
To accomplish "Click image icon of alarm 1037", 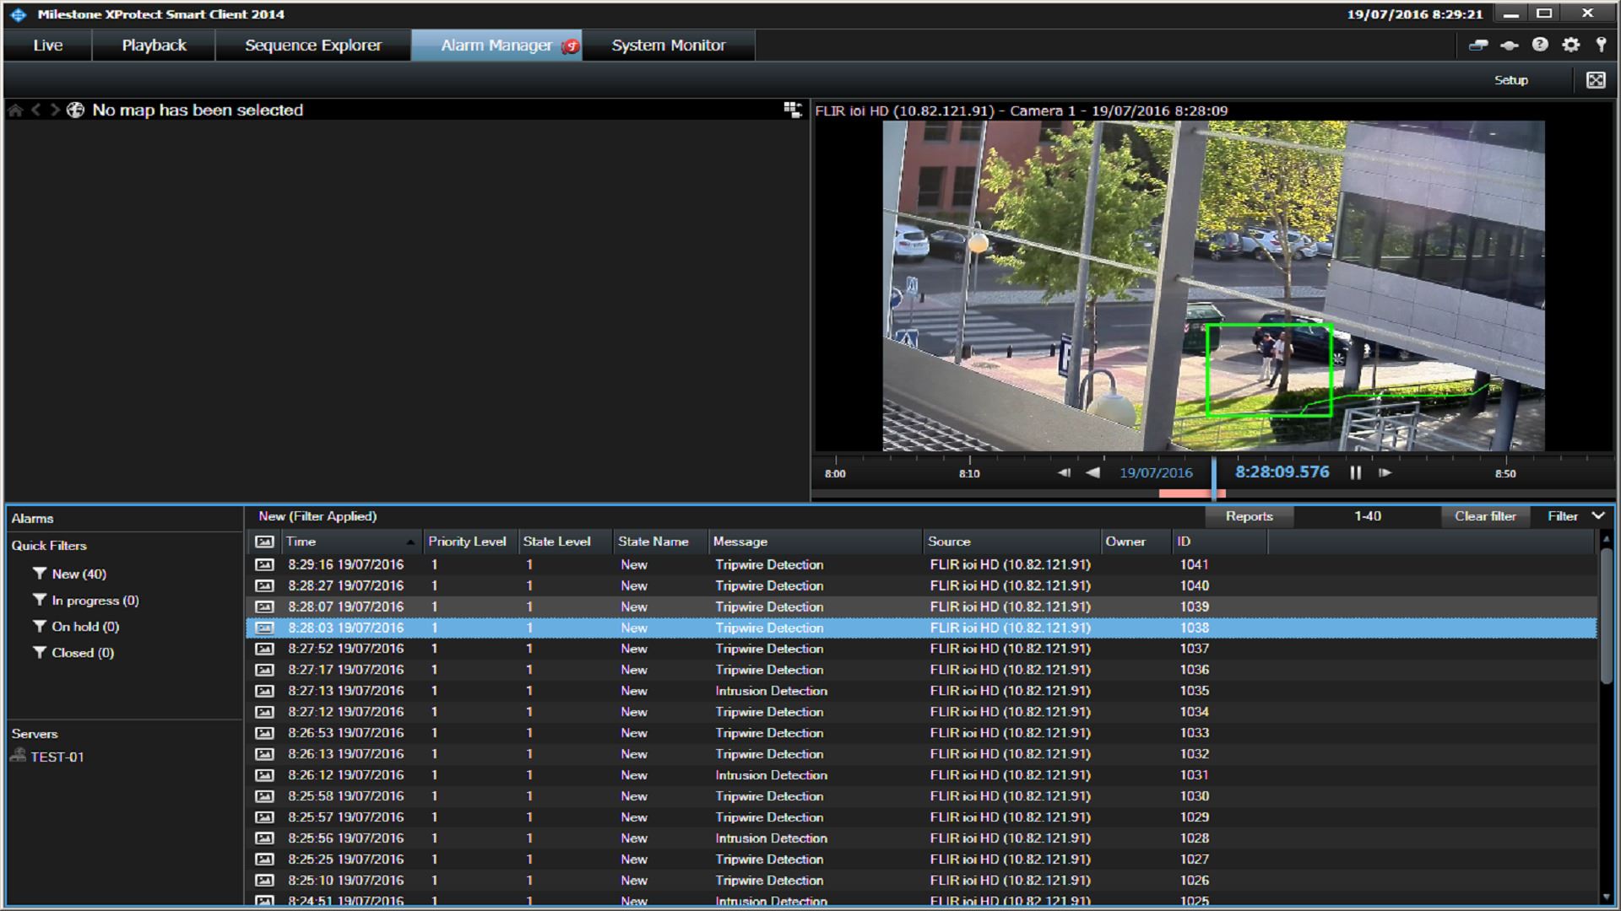I will [264, 650].
